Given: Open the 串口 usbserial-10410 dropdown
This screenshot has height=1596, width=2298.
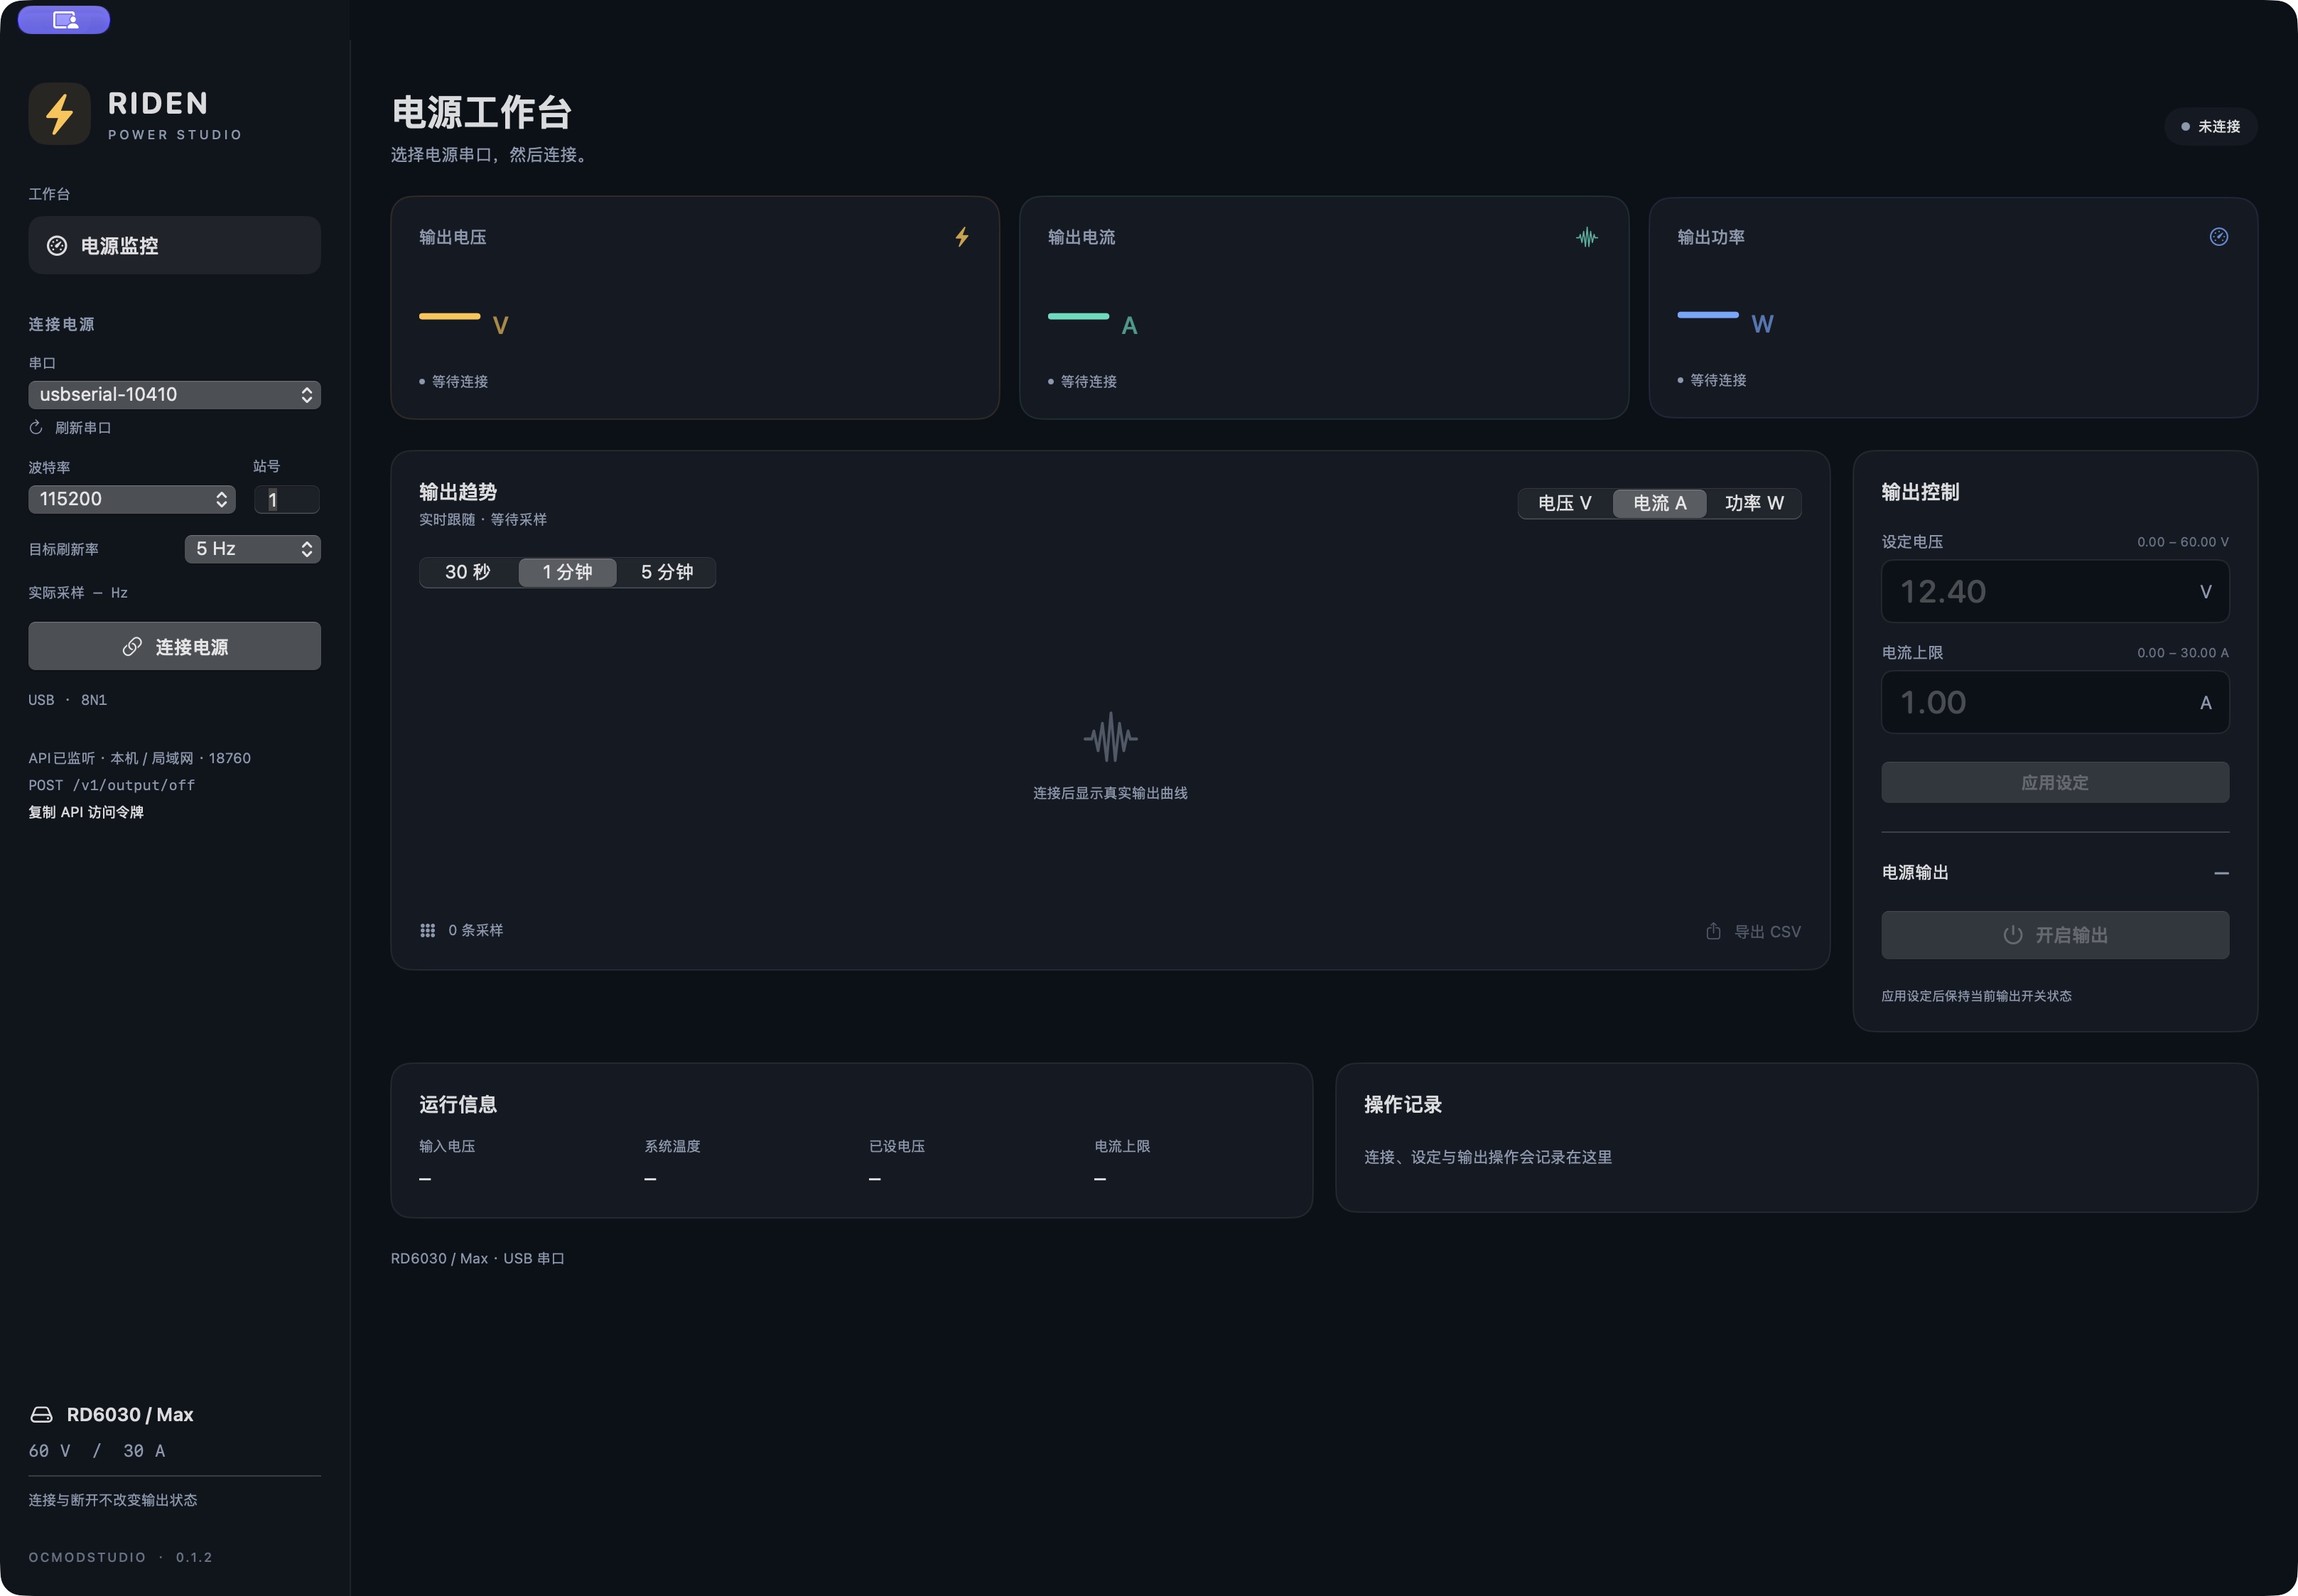Looking at the screenshot, I should (x=174, y=395).
